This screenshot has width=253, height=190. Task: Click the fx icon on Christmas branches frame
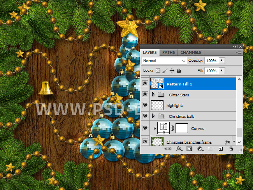pyautogui.click(x=228, y=142)
